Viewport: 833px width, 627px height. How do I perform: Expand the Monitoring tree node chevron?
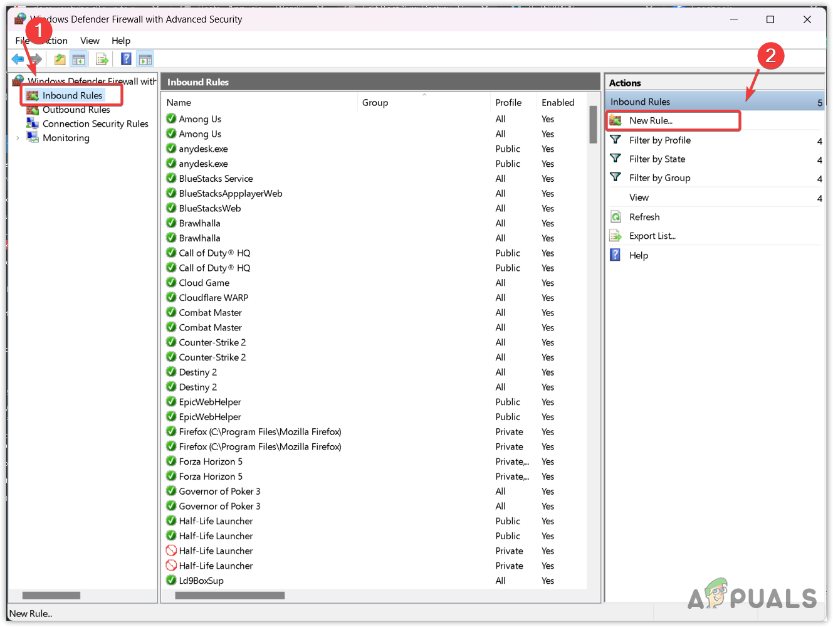point(18,138)
